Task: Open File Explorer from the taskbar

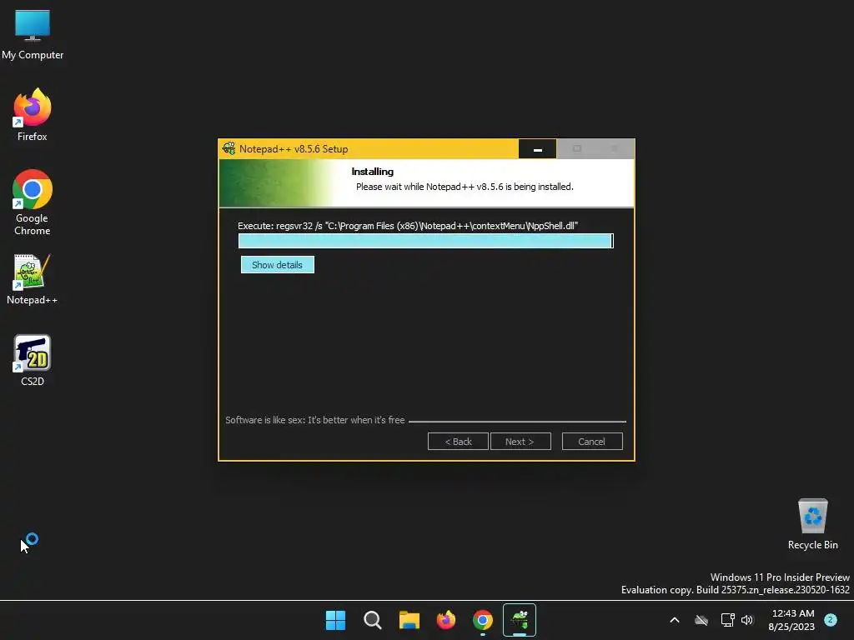Action: point(409,620)
